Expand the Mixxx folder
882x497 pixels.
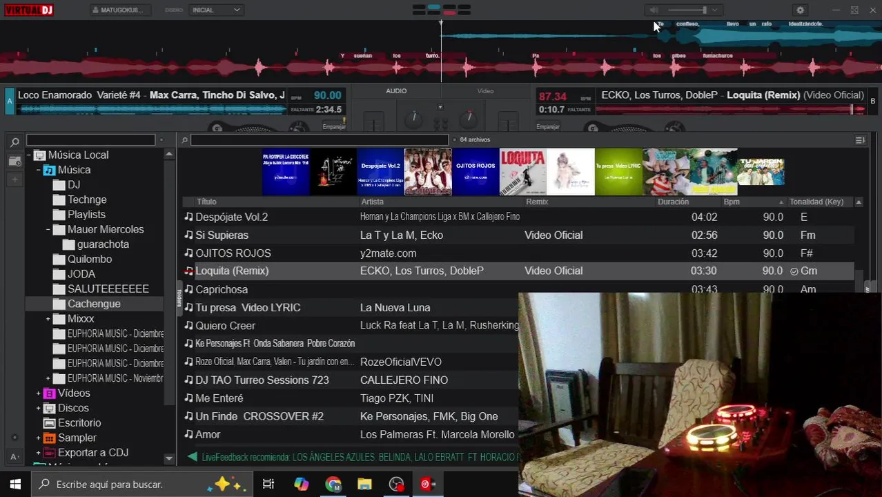[48, 319]
